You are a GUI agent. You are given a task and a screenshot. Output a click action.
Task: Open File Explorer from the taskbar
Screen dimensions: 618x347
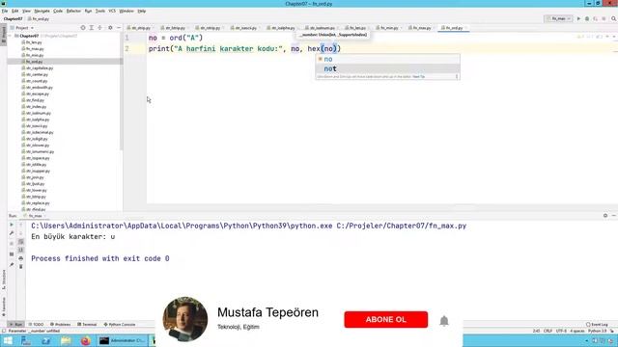(66, 340)
